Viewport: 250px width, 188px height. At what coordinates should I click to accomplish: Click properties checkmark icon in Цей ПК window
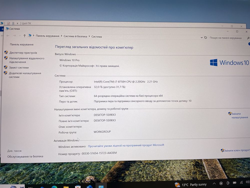pyautogui.click(x=8, y=23)
